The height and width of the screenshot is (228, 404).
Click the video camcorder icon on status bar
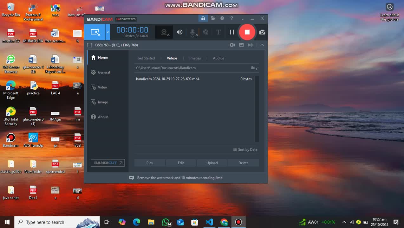tap(232, 45)
